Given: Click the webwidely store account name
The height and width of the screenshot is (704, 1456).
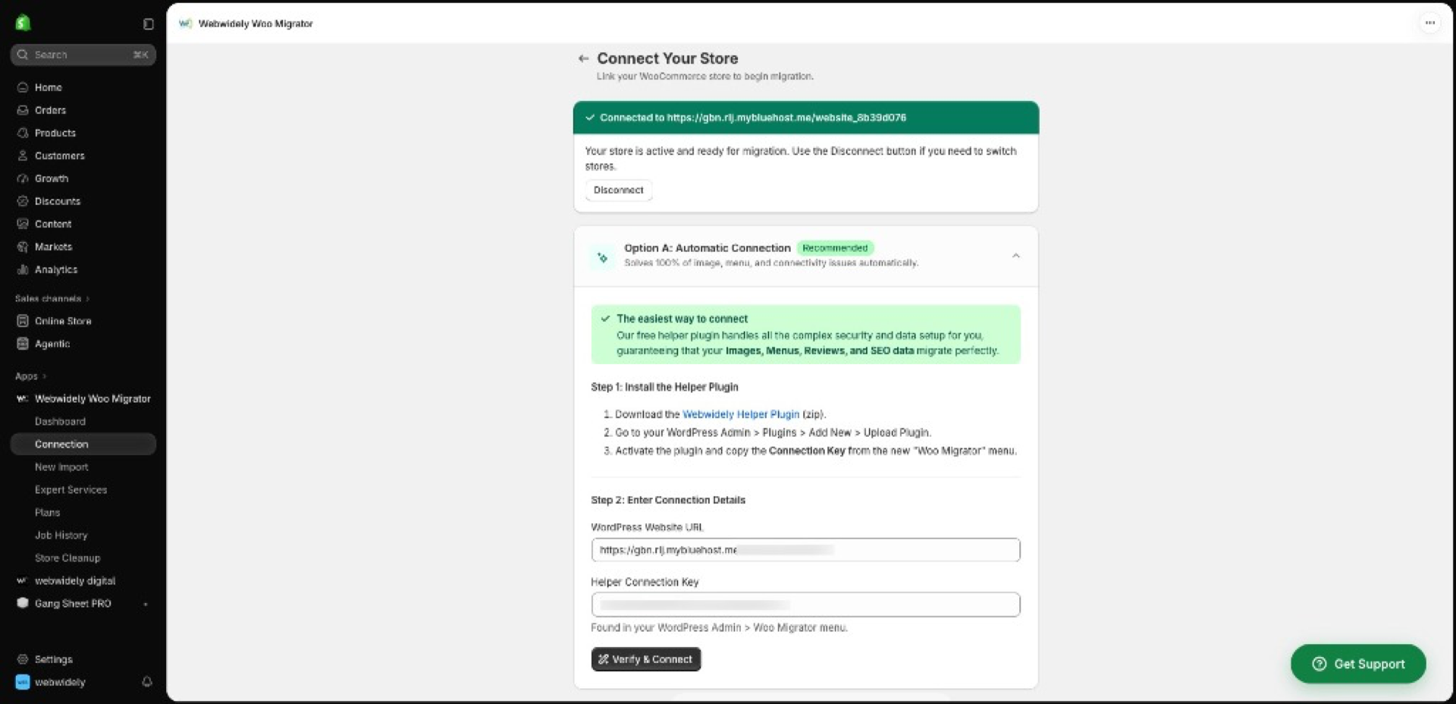Looking at the screenshot, I should coord(60,682).
